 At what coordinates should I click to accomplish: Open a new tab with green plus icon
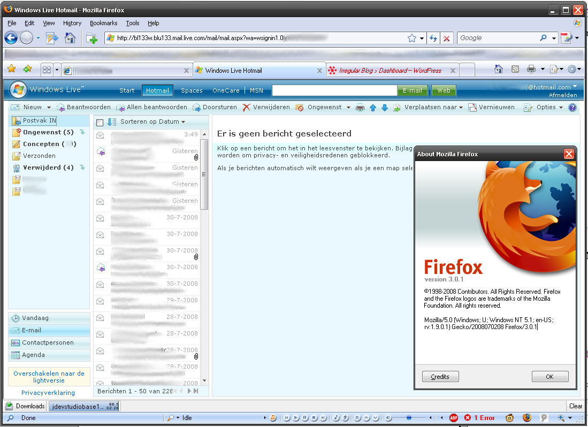point(91,38)
